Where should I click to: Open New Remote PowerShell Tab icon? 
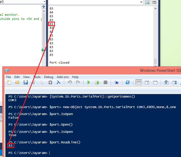[x=116, y=82]
